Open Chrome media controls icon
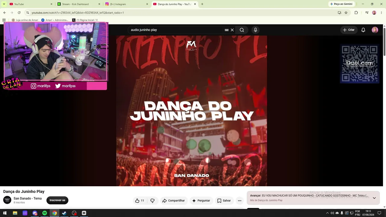This screenshot has height=217, width=386. [367, 13]
